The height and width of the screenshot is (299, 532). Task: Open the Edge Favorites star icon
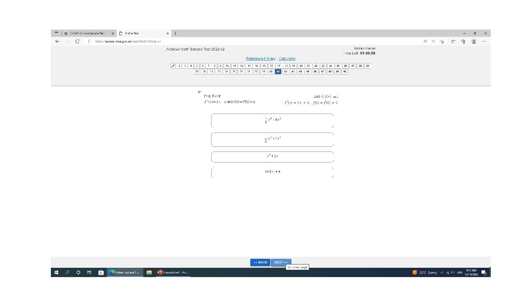click(x=453, y=42)
